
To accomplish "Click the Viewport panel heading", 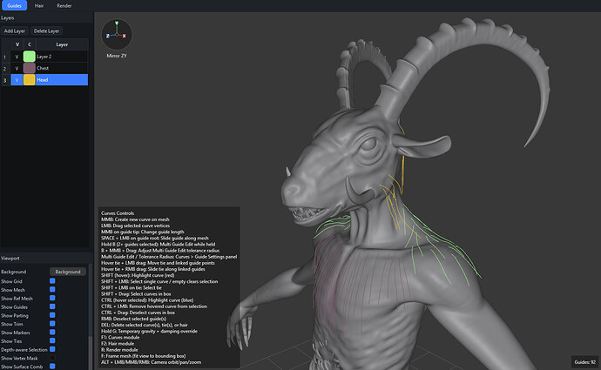I will pyautogui.click(x=10, y=259).
